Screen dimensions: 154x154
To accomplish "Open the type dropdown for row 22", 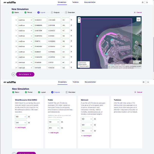I will (25, 57).
